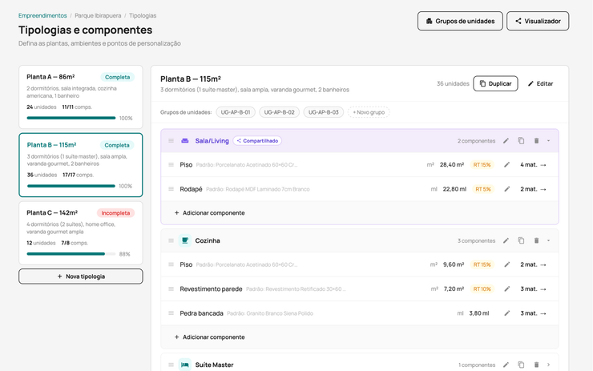The width and height of the screenshot is (593, 371).
Task: Duplicate the Suíte Master copy icon
Action: [x=521, y=365]
